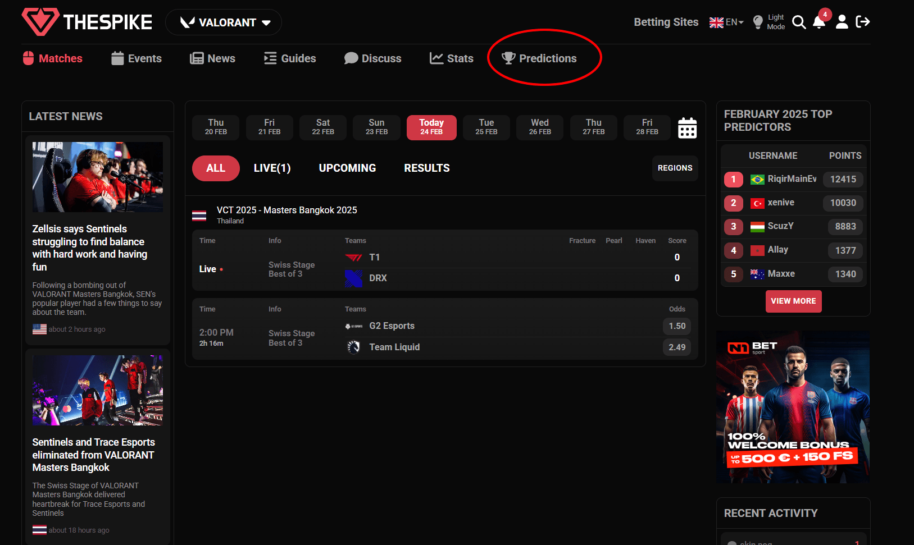
Task: Click the T1 team logo
Action: click(x=353, y=258)
